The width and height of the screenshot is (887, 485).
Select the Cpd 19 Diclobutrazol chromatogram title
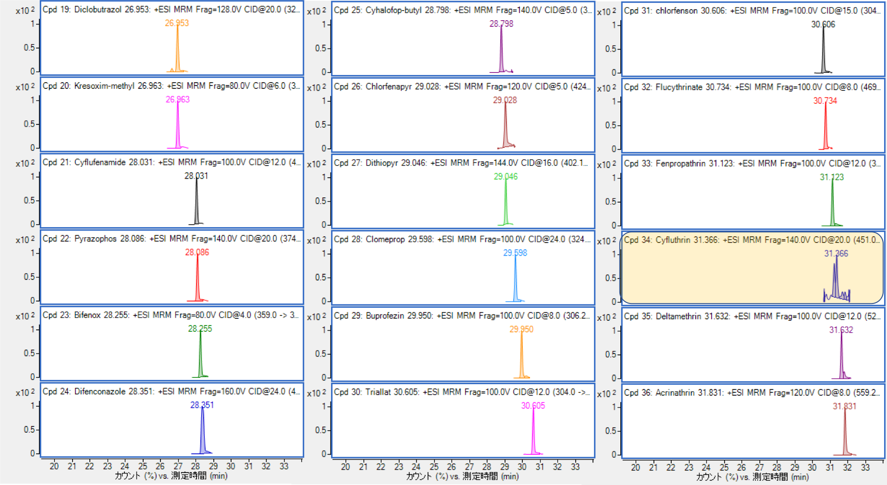[172, 10]
